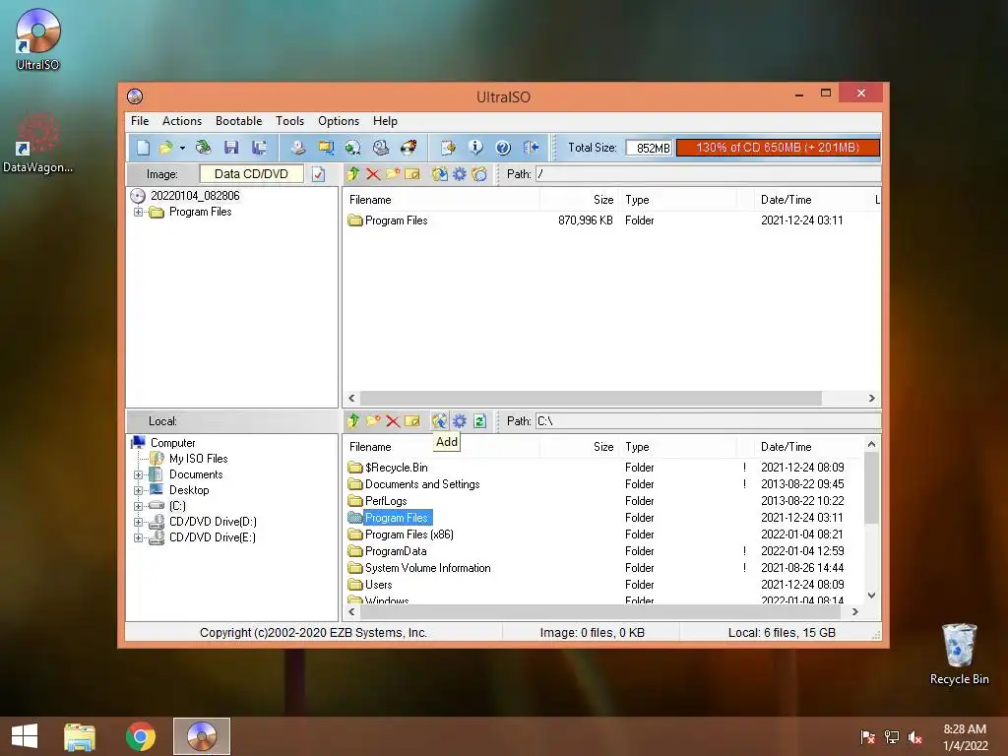Screen dimensions: 1008x756
Task: Click the Convert disc toolbar icon
Action: tap(353, 148)
